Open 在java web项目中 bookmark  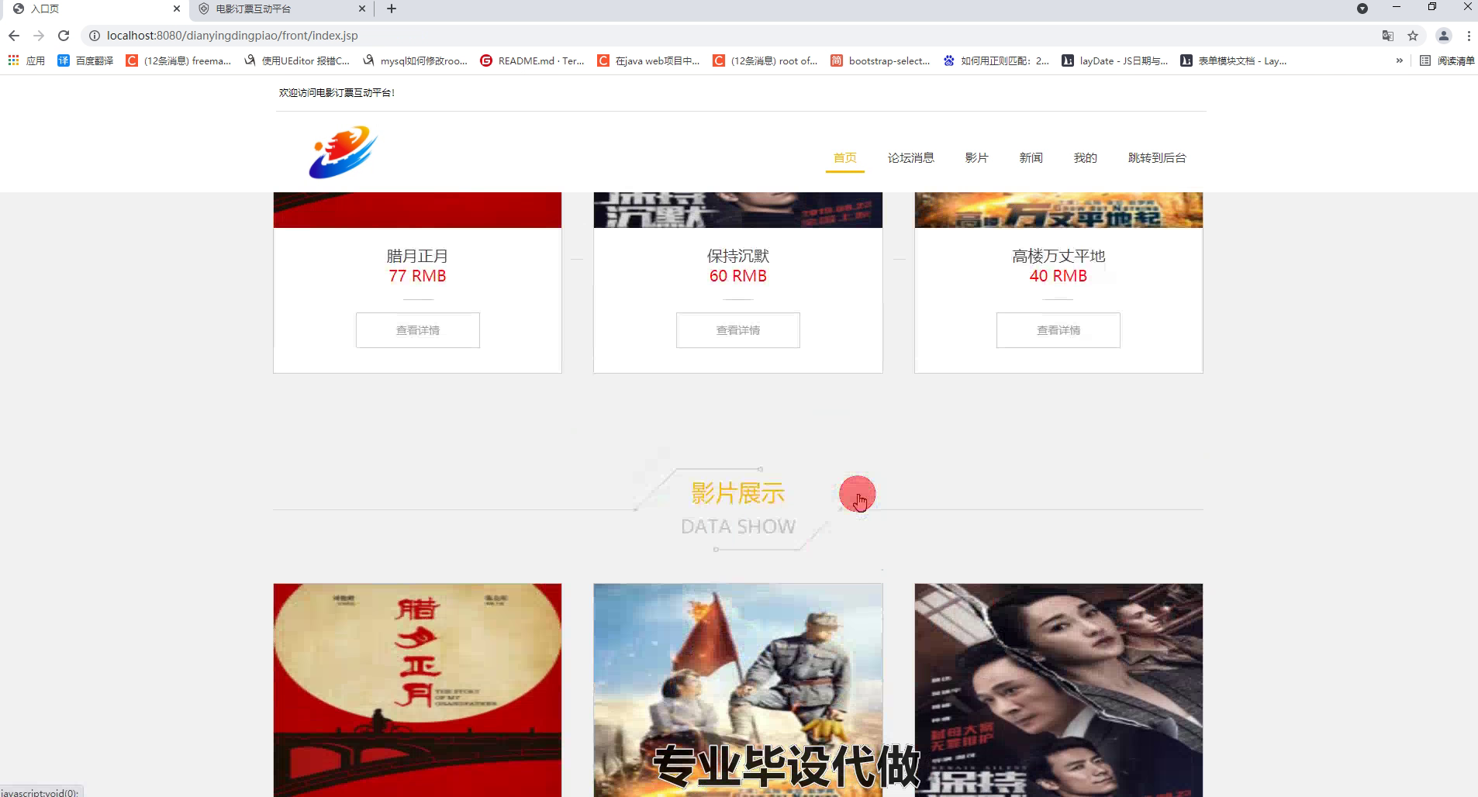click(649, 60)
